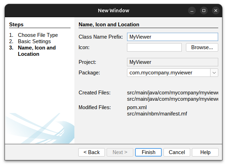Cancel the New Window wizard
The width and height of the screenshot is (227, 166).
point(177,152)
